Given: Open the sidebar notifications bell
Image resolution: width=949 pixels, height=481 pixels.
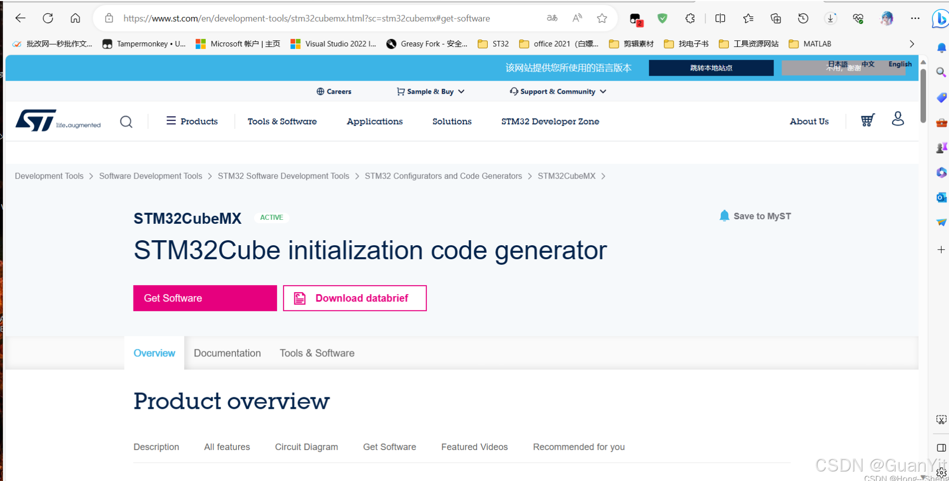Looking at the screenshot, I should (941, 48).
